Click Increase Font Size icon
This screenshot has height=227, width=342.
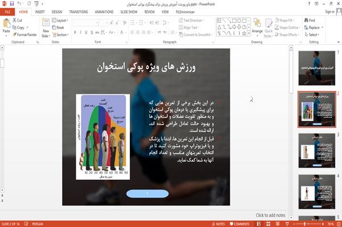(x=112, y=23)
